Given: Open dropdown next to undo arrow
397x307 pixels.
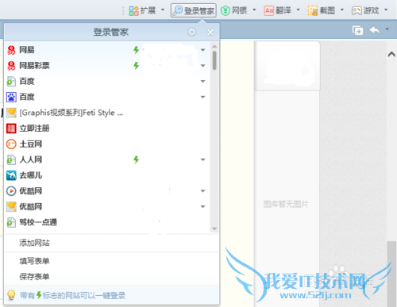Looking at the screenshot, I should click(387, 29).
